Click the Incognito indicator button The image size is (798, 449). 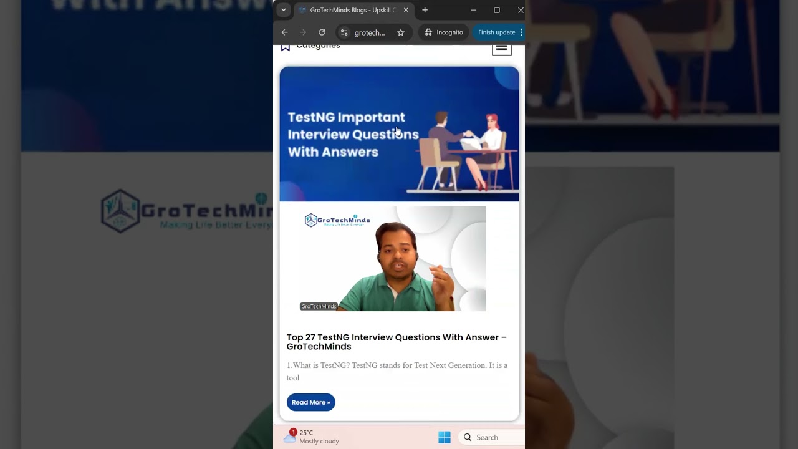tap(444, 32)
